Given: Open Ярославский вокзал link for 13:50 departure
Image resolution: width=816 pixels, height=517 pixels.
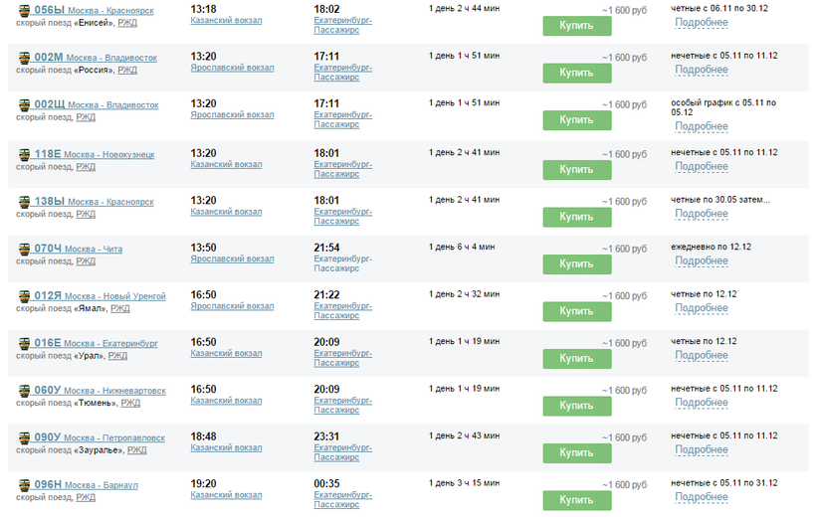Looking at the screenshot, I should (232, 259).
